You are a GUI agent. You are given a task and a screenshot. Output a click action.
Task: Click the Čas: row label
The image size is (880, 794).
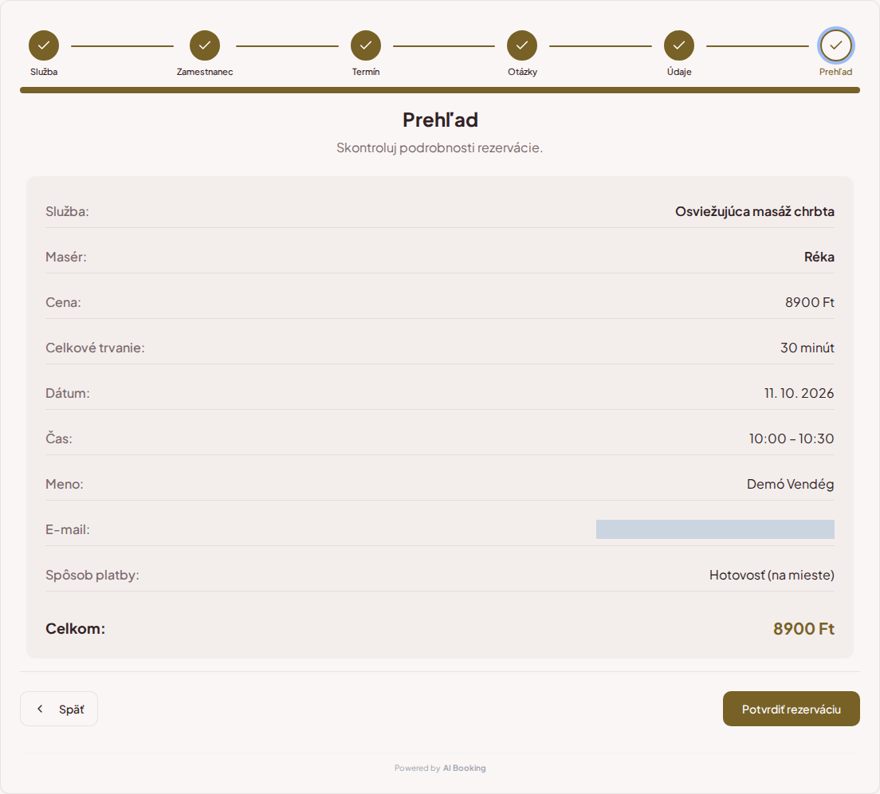(59, 438)
